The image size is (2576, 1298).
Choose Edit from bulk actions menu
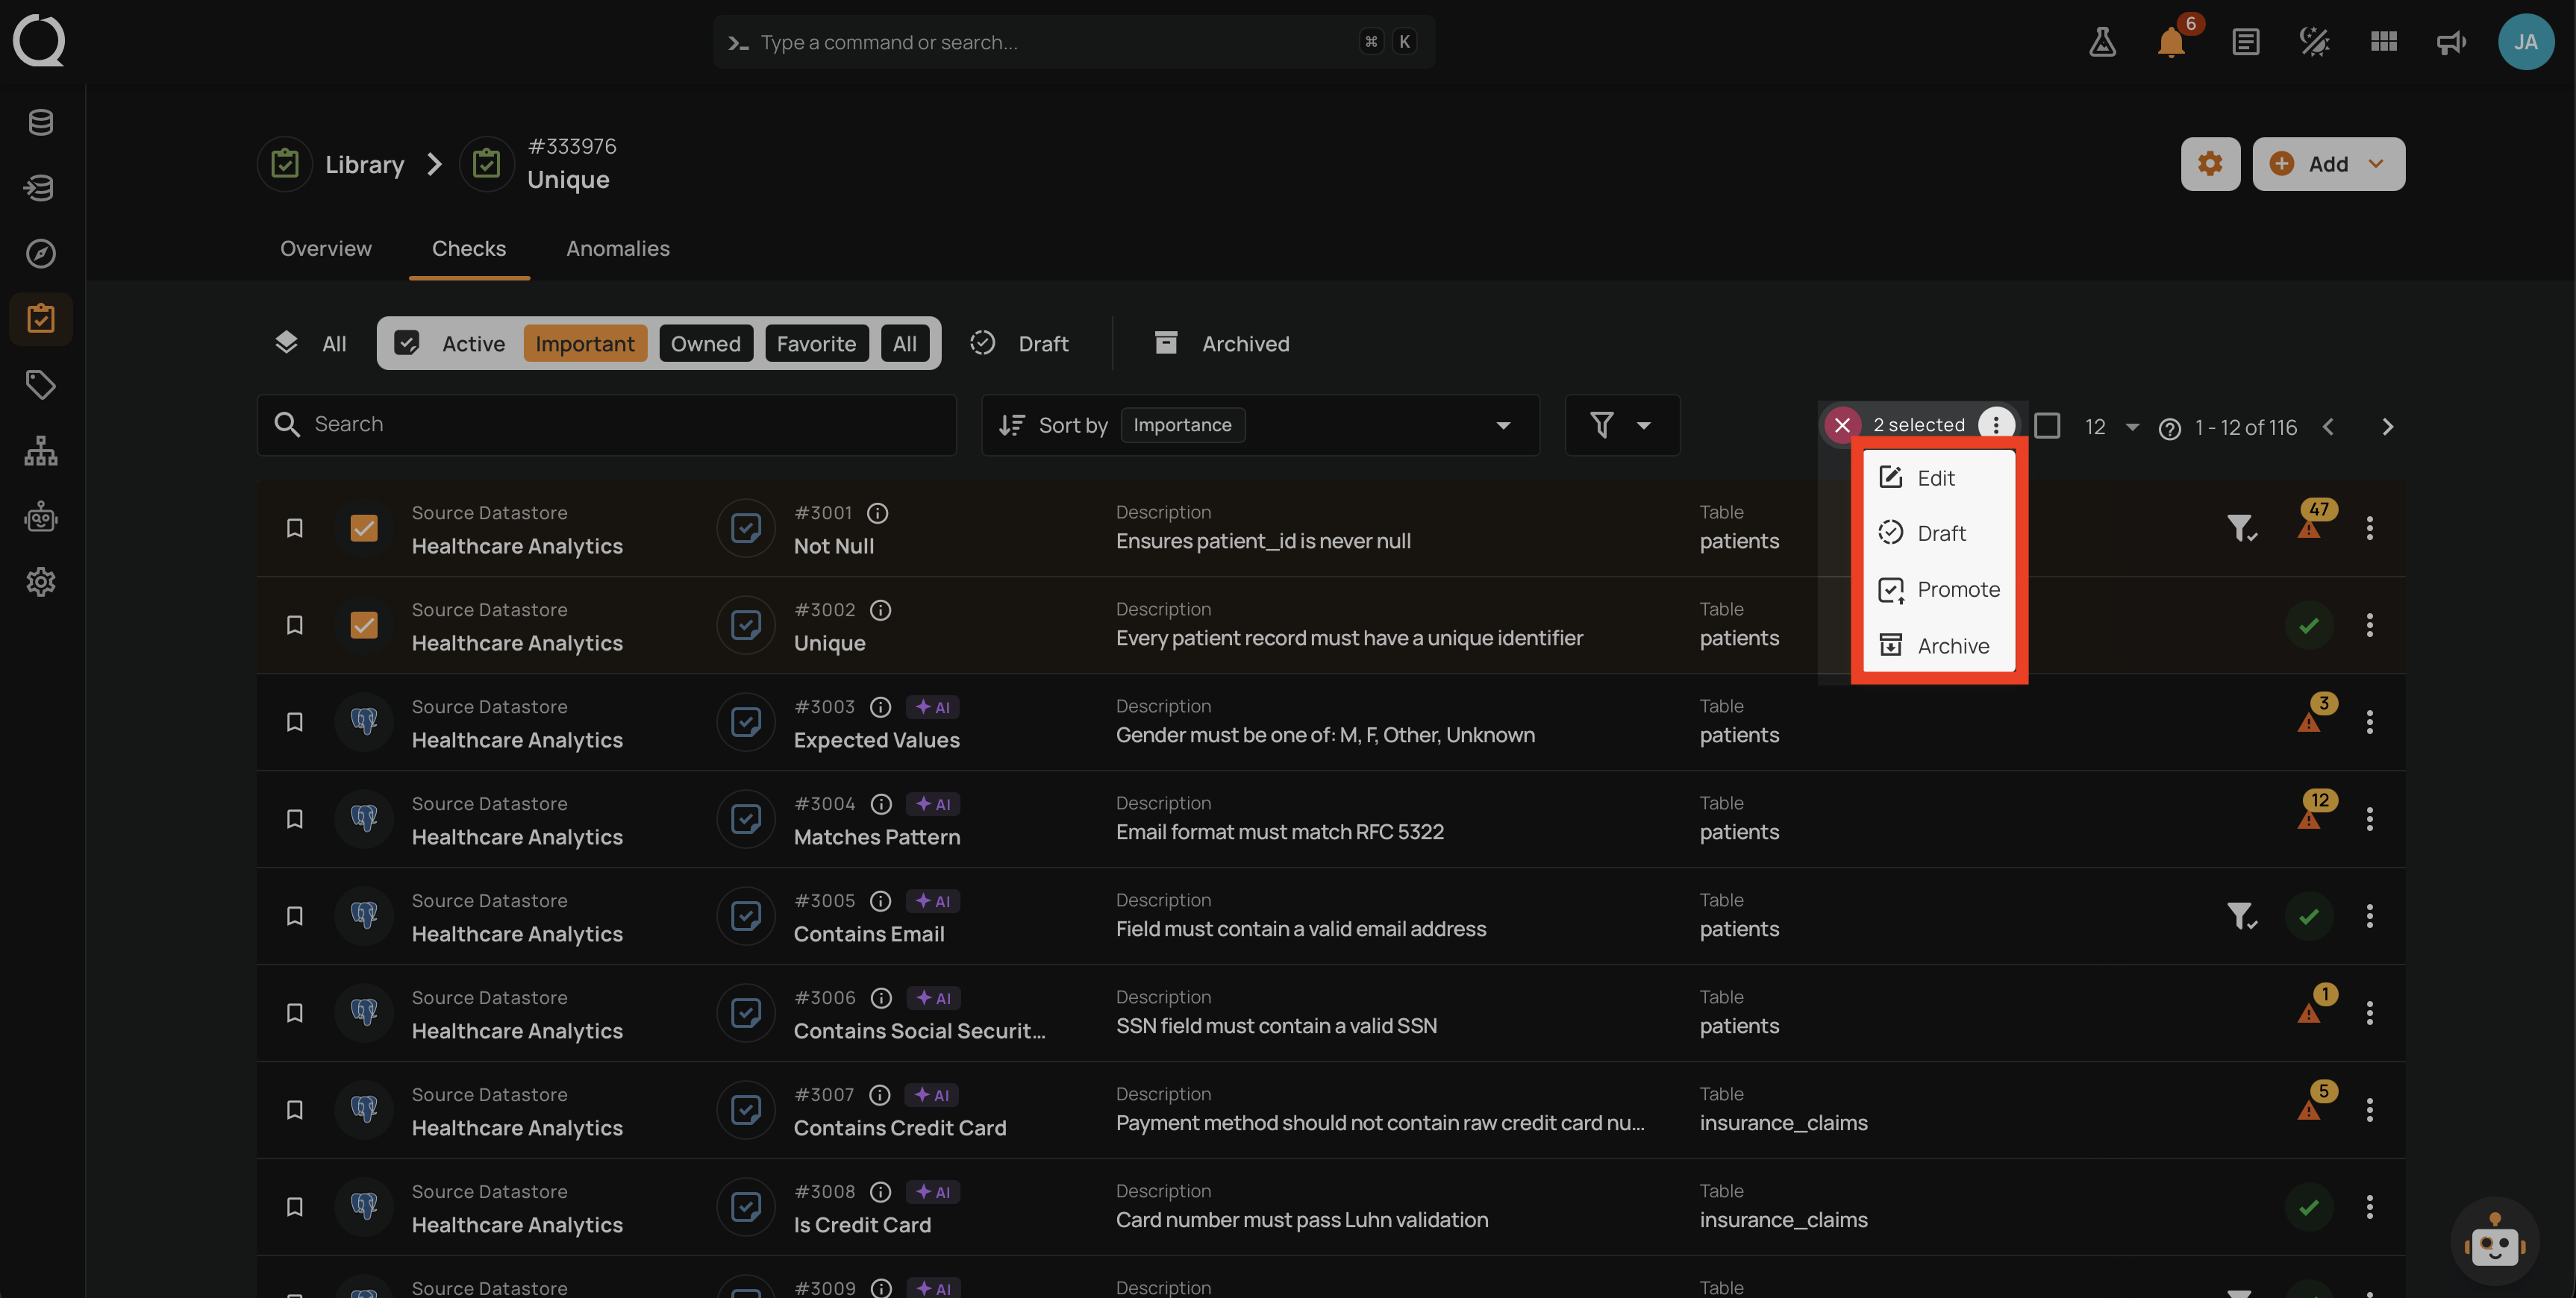(x=1938, y=478)
